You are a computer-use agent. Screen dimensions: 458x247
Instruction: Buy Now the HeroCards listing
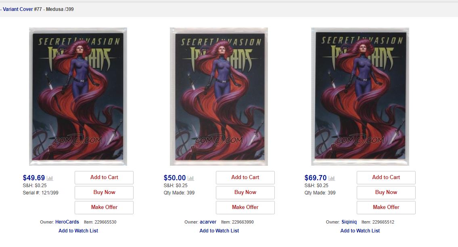tap(104, 192)
